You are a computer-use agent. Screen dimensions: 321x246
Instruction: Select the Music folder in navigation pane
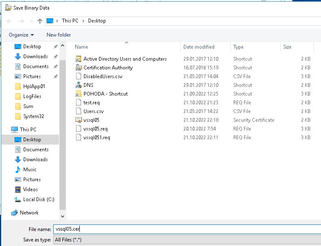click(30, 170)
